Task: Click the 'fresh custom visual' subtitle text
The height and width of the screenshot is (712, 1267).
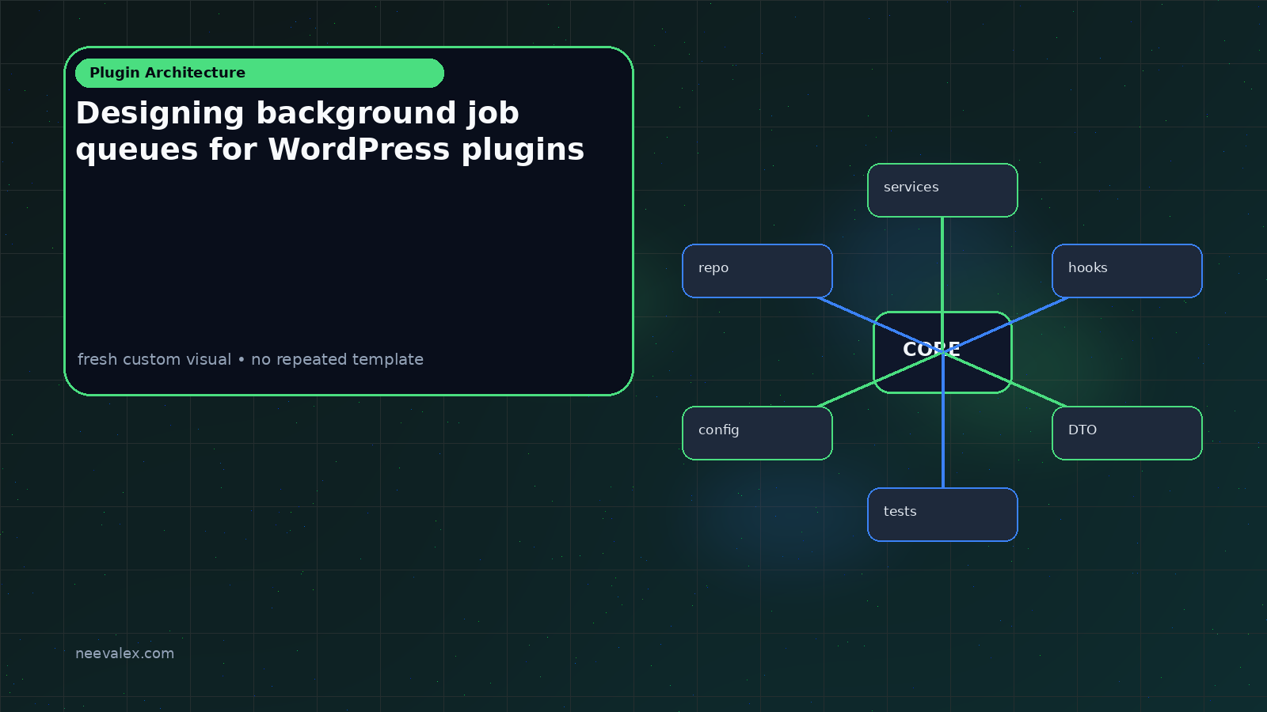Action: tap(250, 359)
